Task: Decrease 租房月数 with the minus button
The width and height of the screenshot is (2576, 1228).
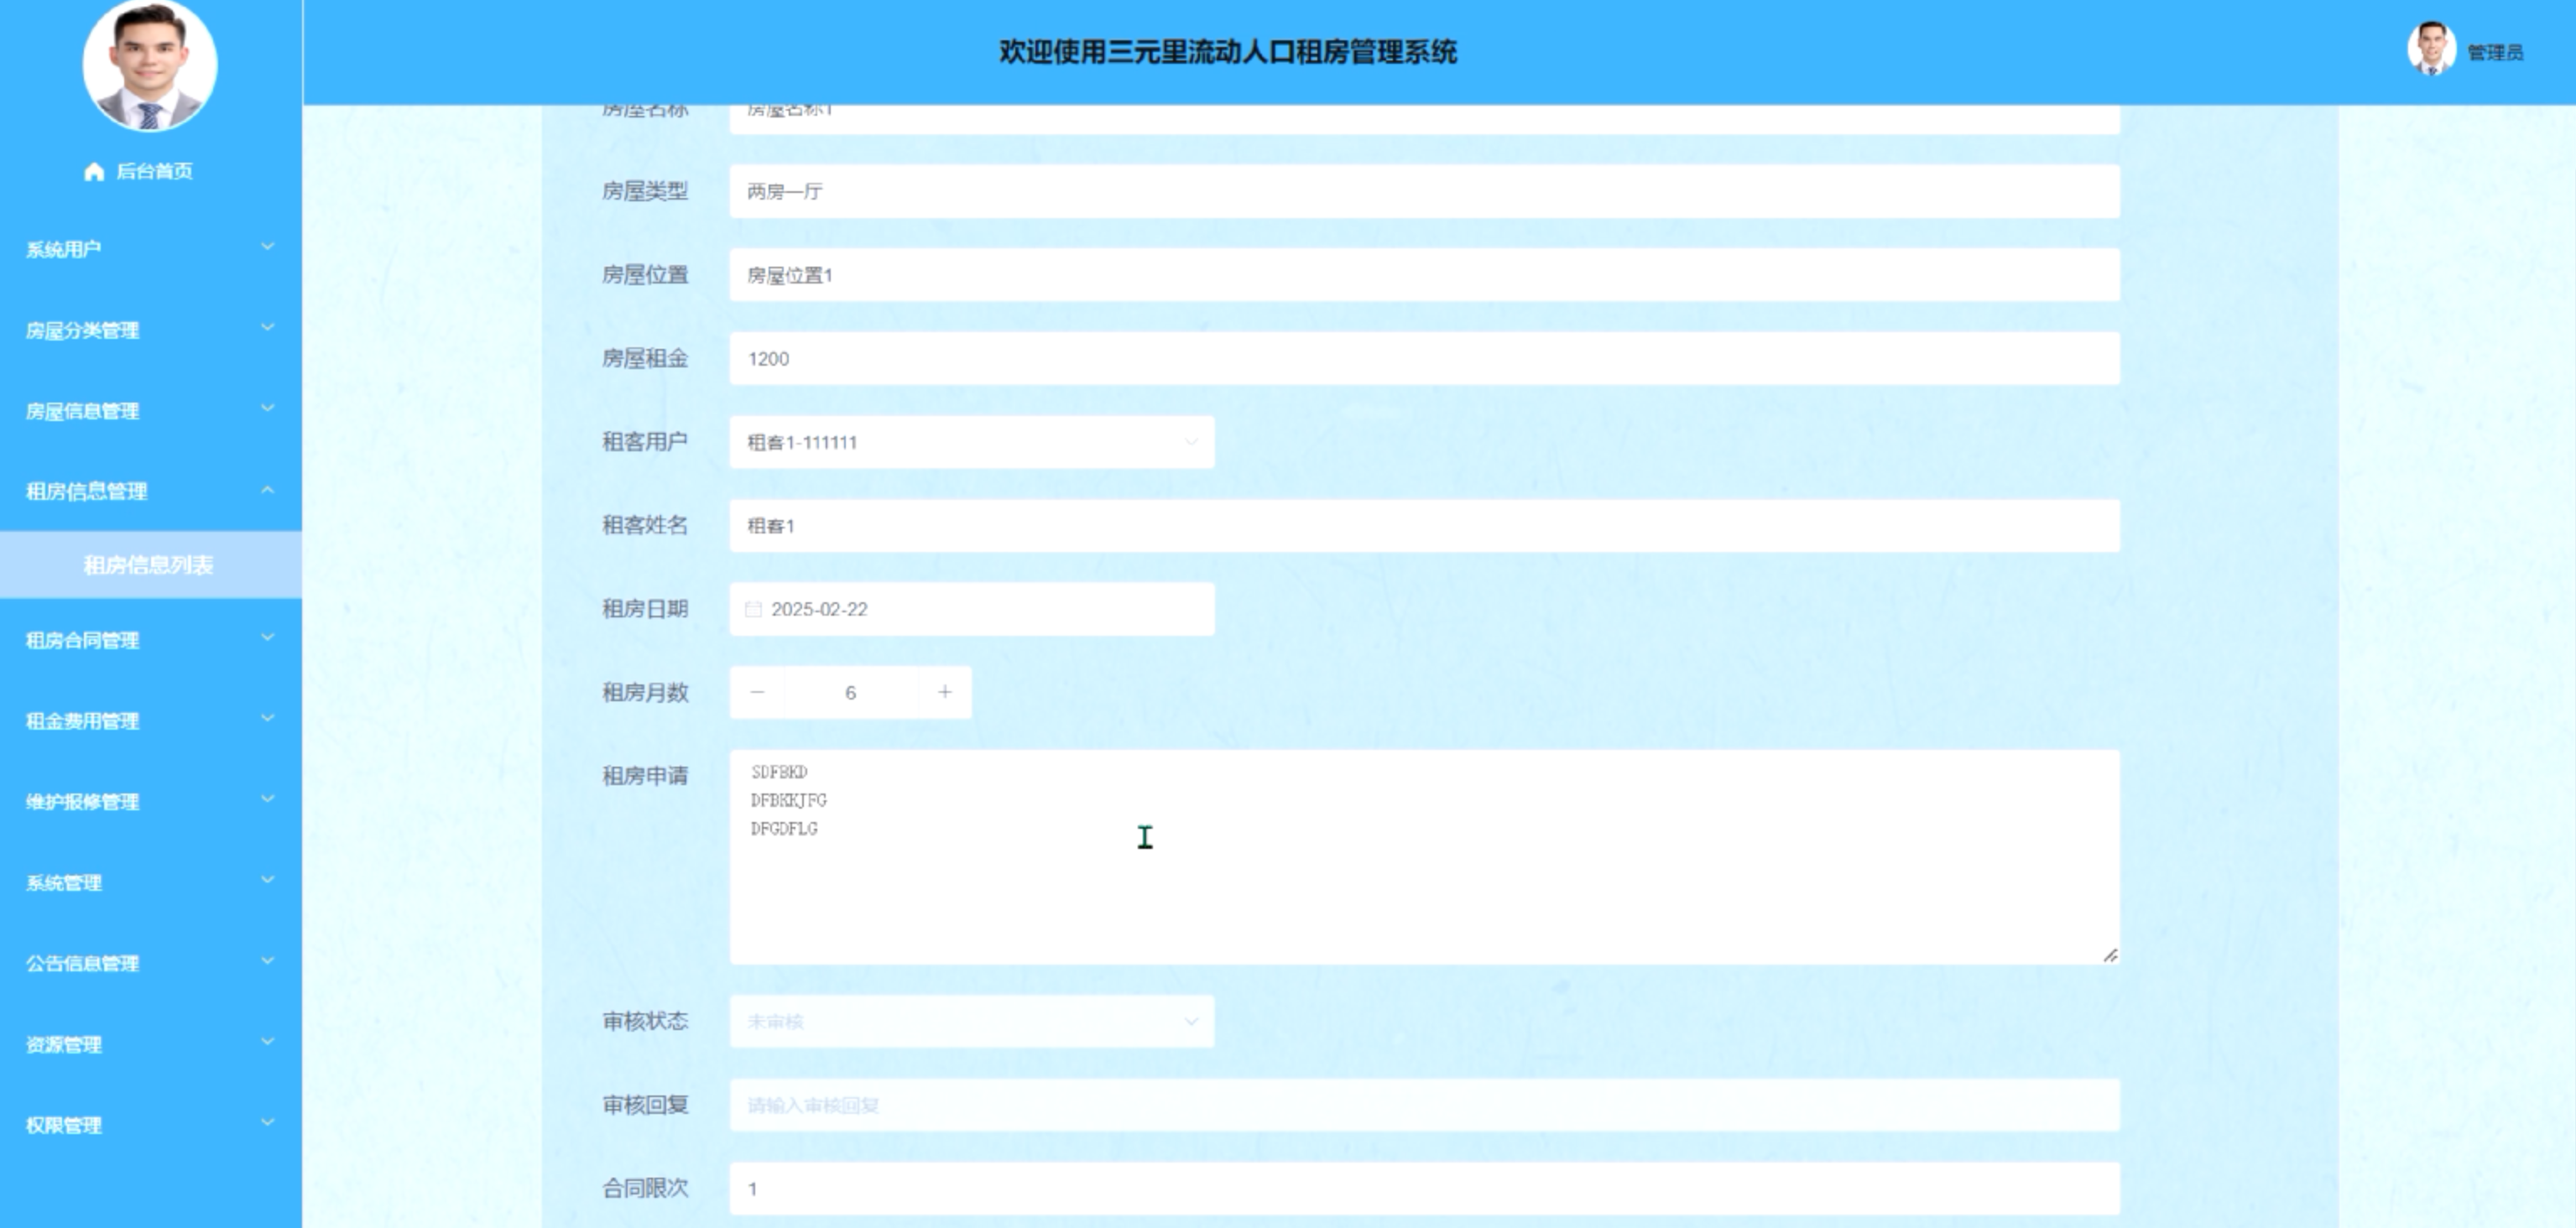Action: [x=757, y=692]
